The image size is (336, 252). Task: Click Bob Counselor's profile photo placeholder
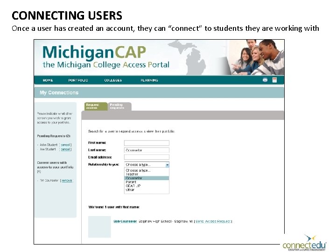[99, 227]
